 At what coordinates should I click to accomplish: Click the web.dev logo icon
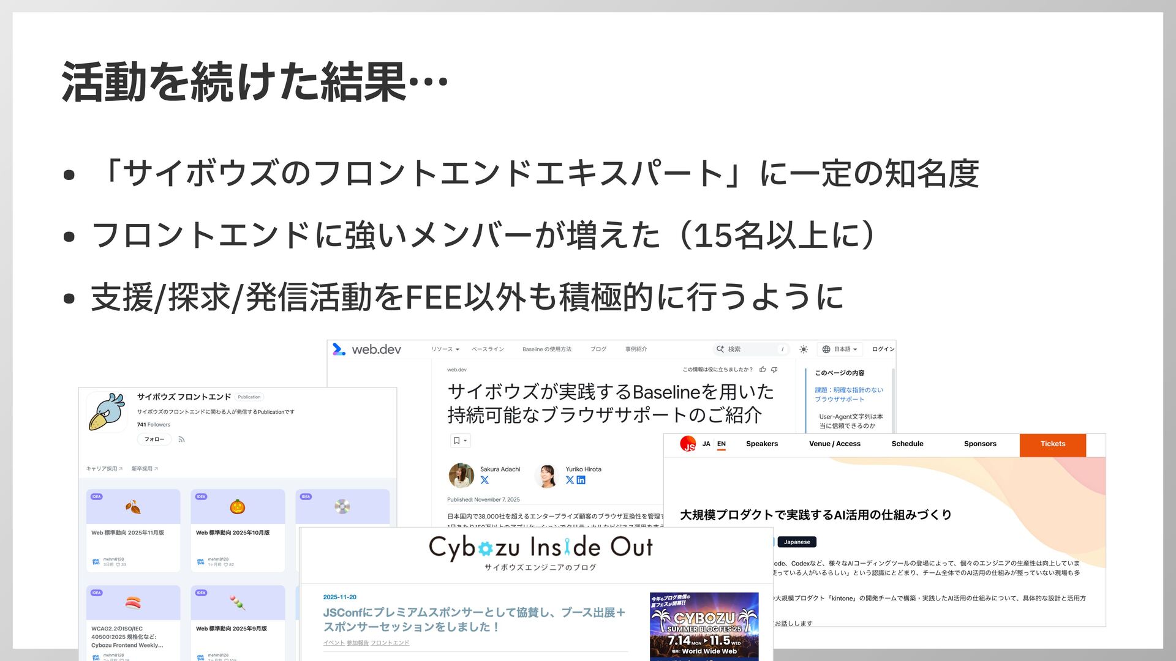[339, 349]
